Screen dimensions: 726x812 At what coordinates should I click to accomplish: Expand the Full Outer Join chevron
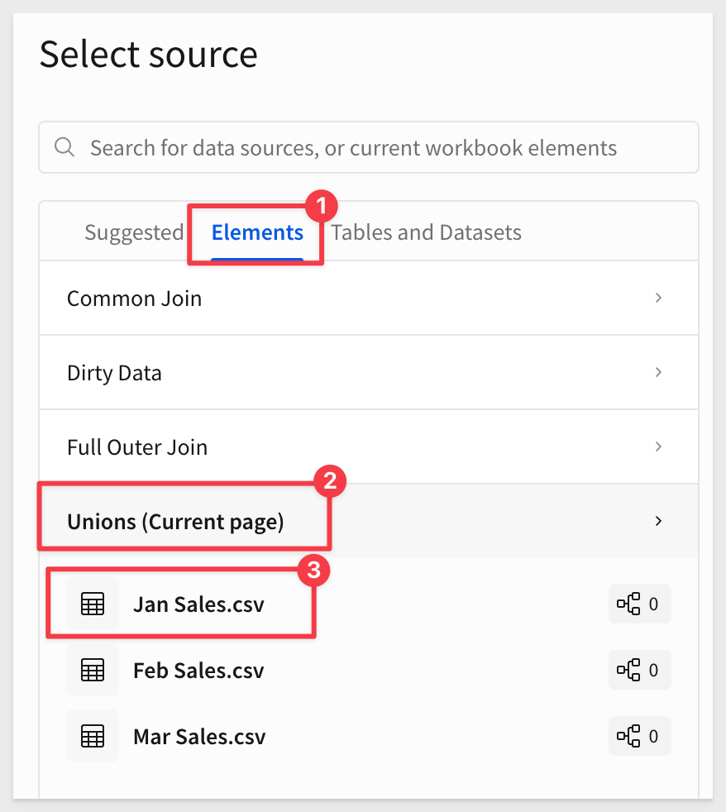(x=658, y=447)
